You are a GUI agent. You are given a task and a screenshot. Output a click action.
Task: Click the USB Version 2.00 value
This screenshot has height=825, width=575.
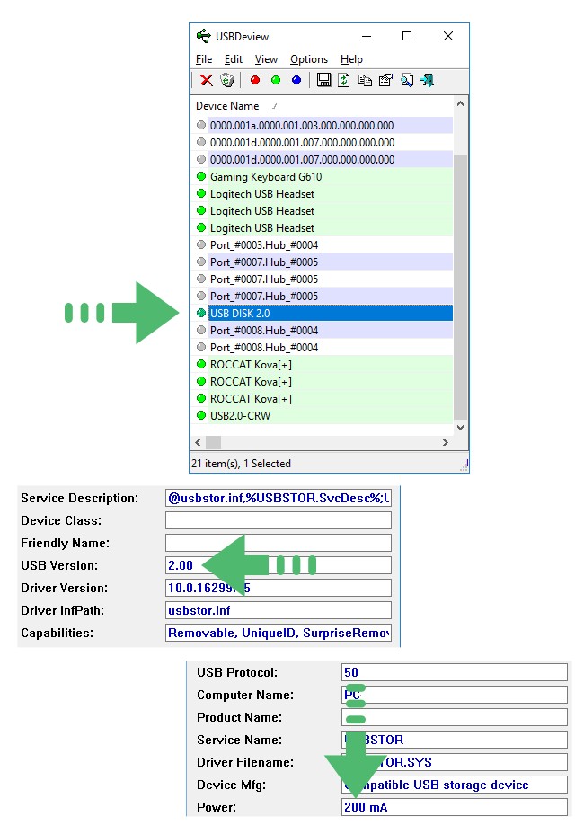[181, 565]
